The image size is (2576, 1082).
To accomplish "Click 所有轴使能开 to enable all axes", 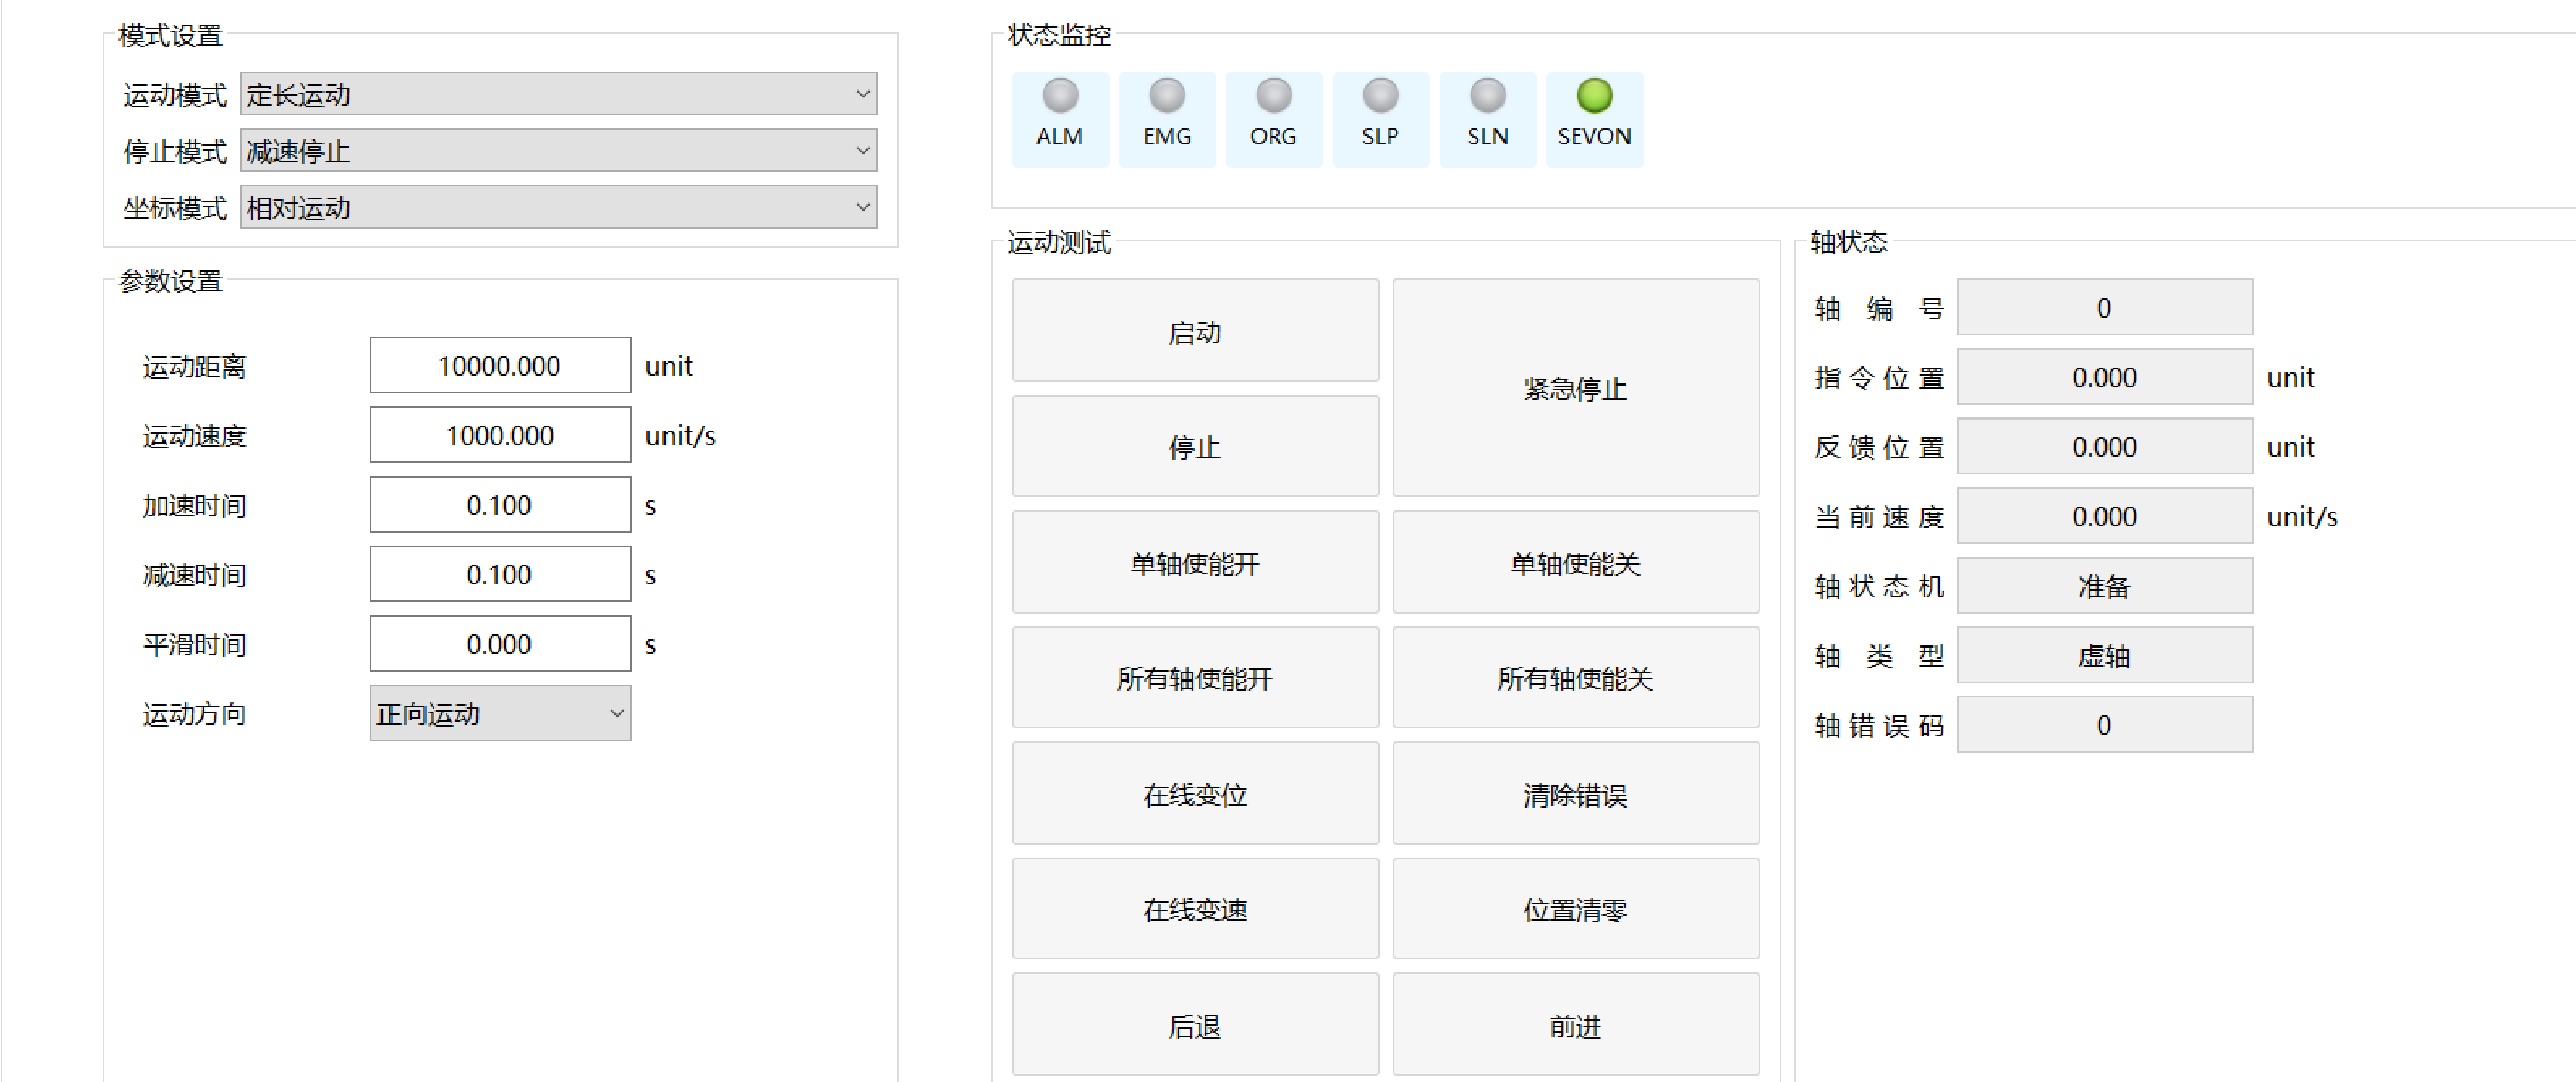I will point(1194,678).
